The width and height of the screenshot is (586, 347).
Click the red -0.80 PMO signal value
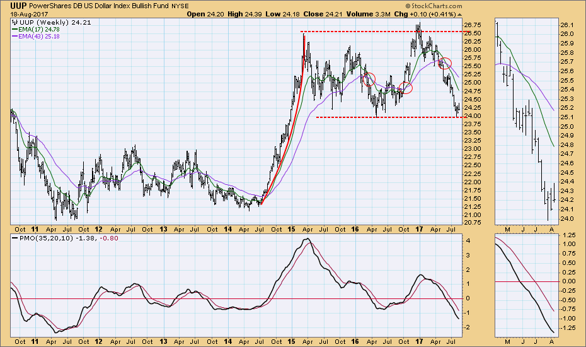pos(109,238)
